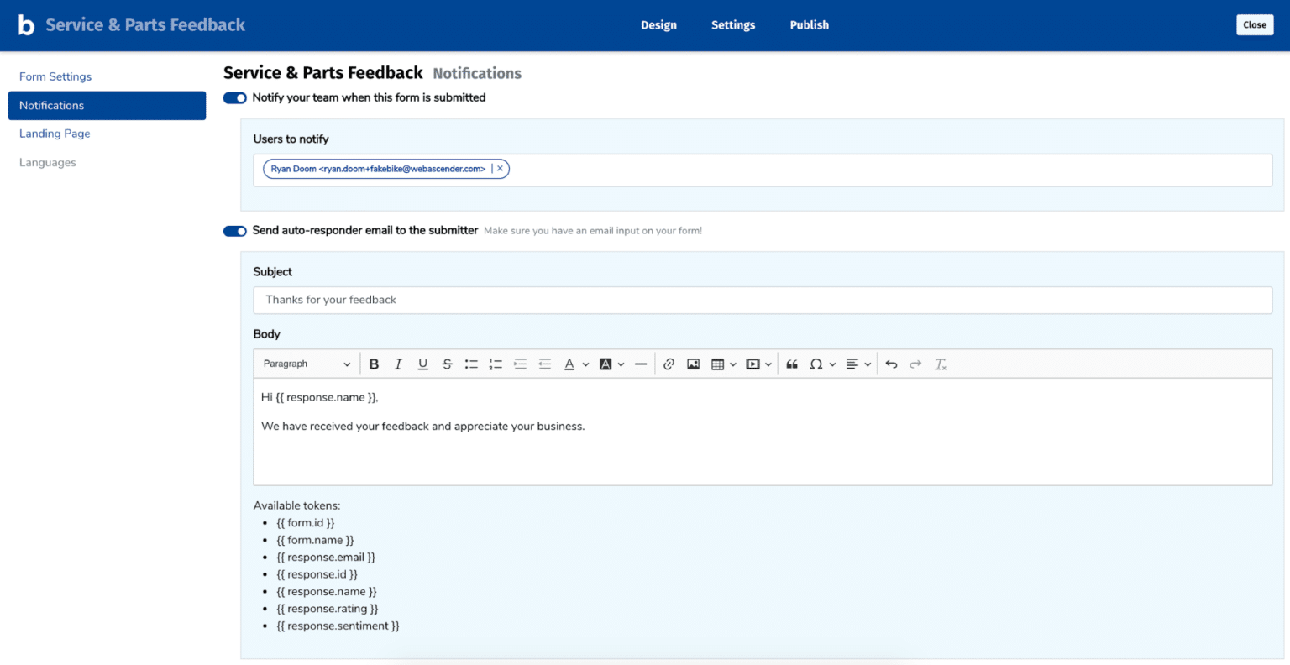Screen dimensions: 1290x665
Task: Expand the alignment dropdown arrow
Action: tap(868, 364)
